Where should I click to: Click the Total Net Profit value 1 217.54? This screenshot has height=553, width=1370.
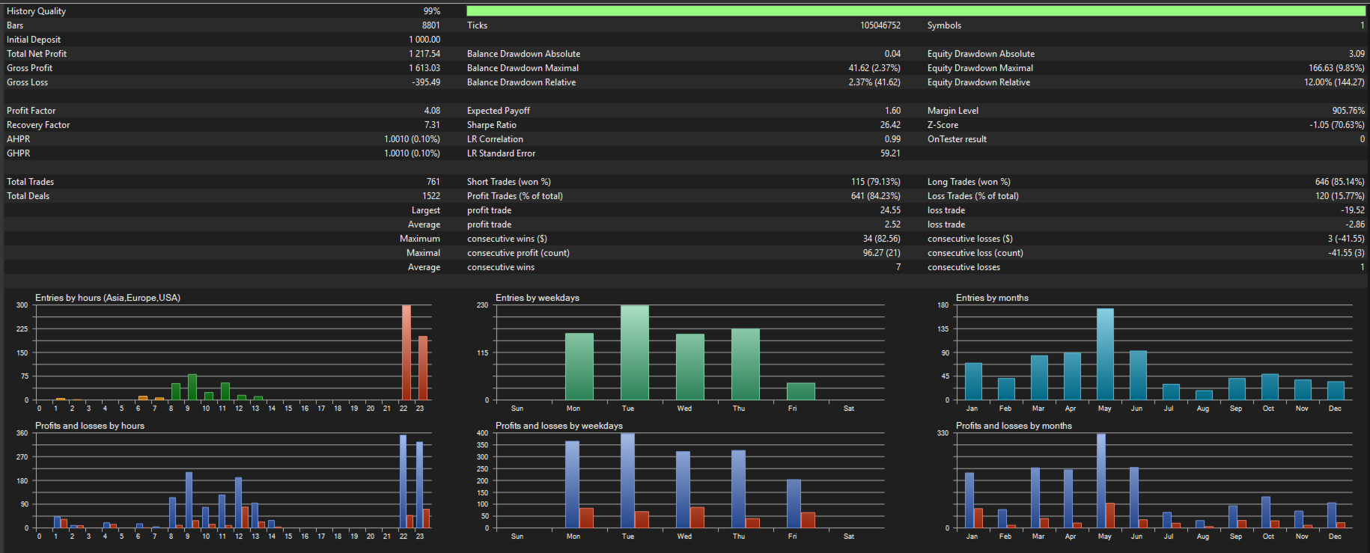coord(424,54)
